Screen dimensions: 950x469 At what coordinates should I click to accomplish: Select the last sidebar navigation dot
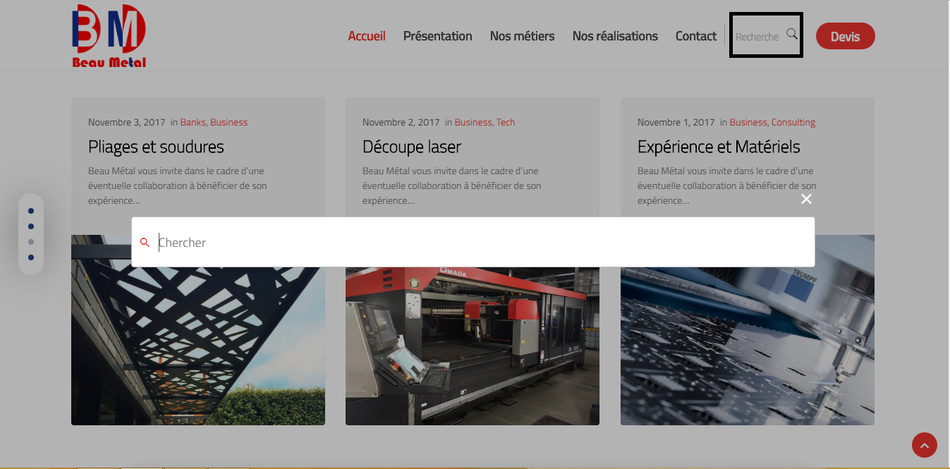pyautogui.click(x=31, y=257)
